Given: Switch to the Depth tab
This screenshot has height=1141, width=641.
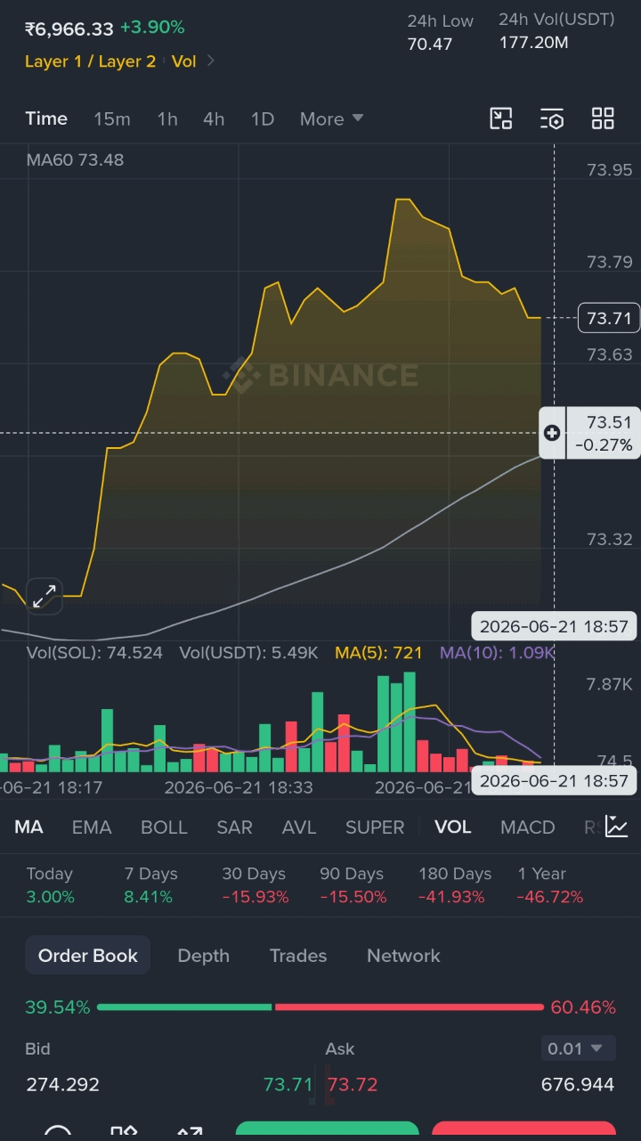Looking at the screenshot, I should (x=203, y=955).
